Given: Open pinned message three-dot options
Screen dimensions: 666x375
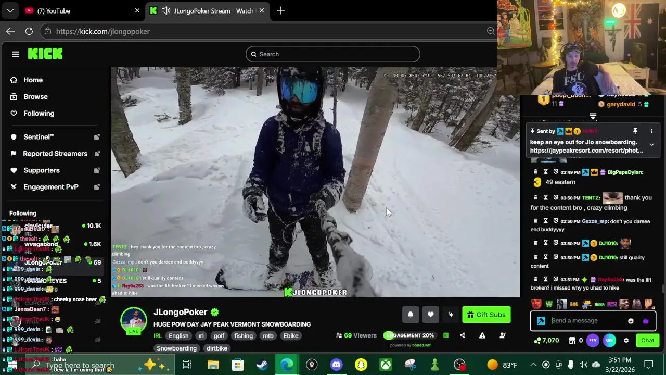Looking at the screenshot, I should [x=652, y=131].
